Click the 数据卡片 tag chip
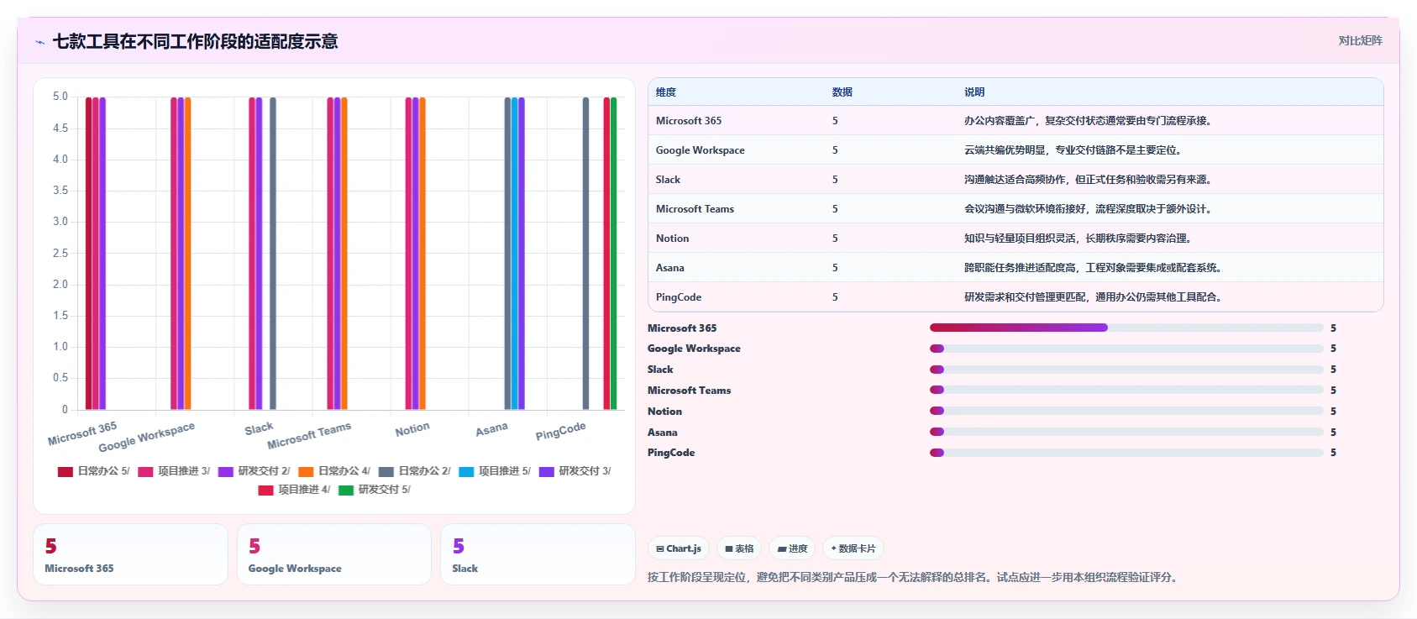1417x619 pixels. click(x=853, y=548)
